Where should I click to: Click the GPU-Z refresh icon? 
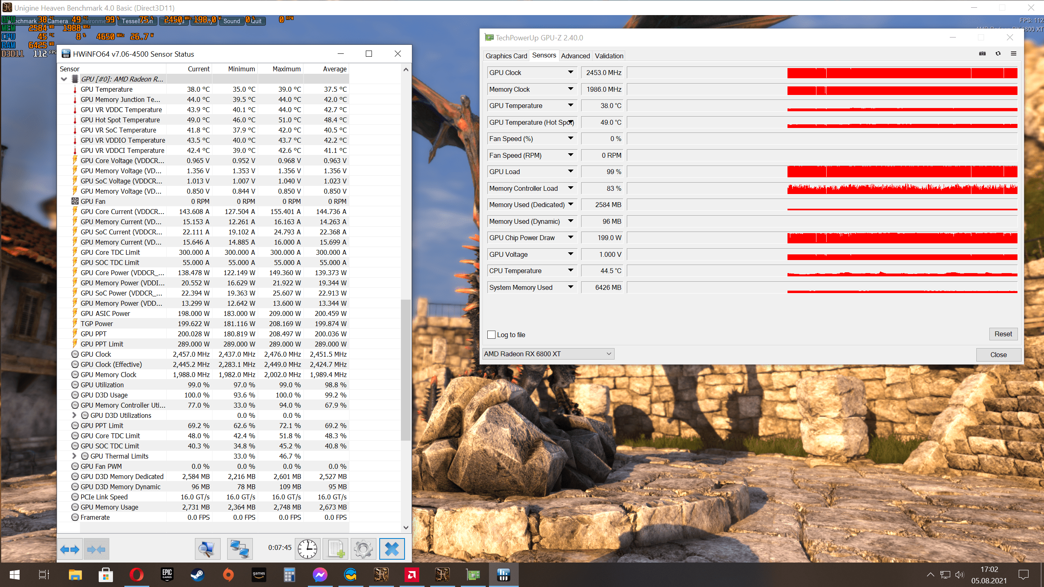998,54
